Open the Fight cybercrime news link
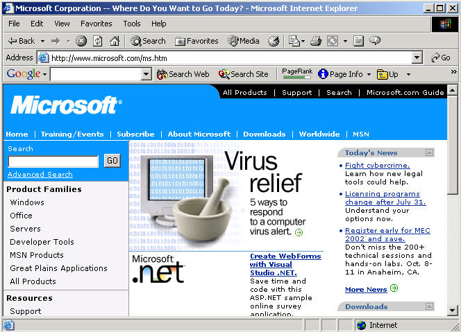This screenshot has height=332, width=461. (x=377, y=166)
